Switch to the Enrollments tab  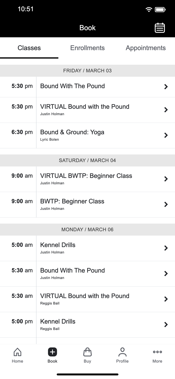(x=87, y=48)
